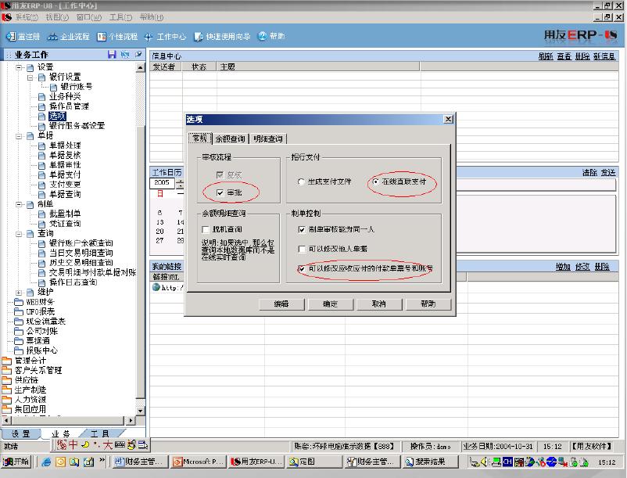Image resolution: width=627 pixels, height=478 pixels.
Task: Open 批量制单 tree node
Action: click(x=65, y=214)
